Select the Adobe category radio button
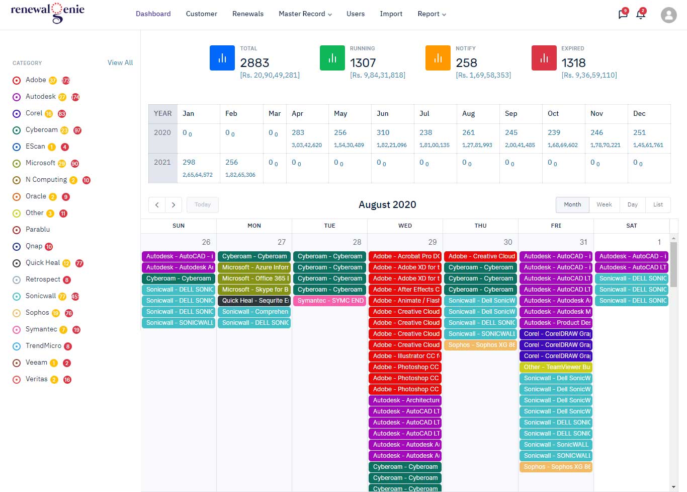 click(x=17, y=81)
